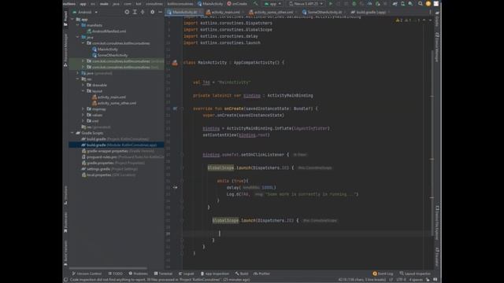Open the Logcat tool window tab

(x=187, y=274)
